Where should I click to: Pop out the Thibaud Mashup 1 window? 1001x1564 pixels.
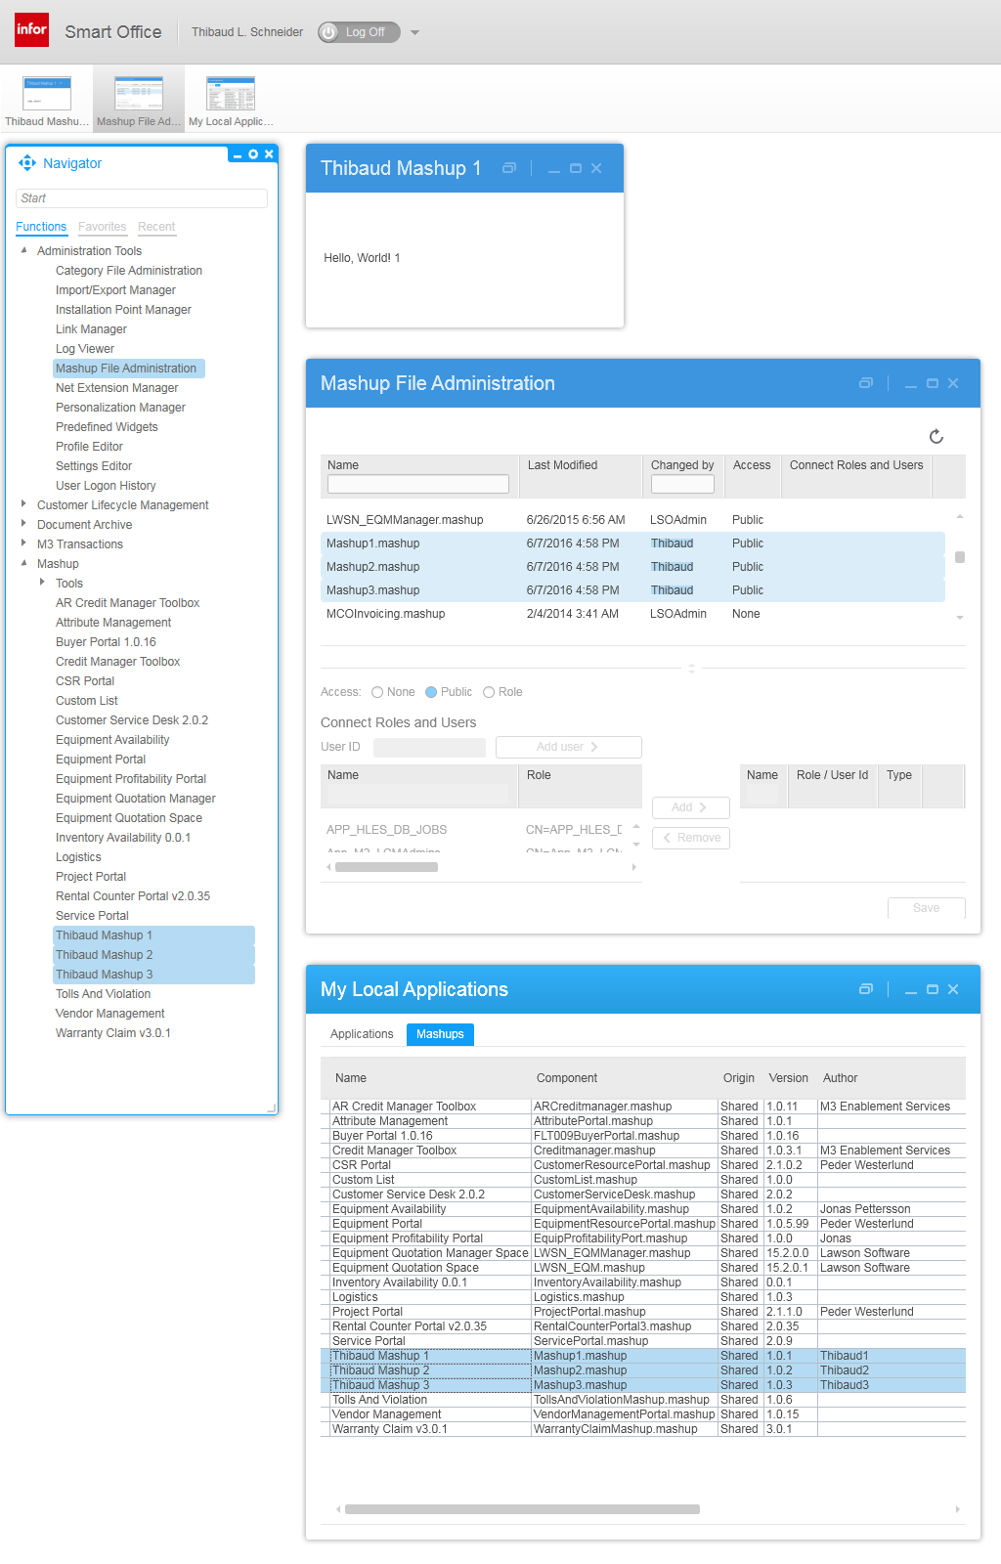click(508, 168)
